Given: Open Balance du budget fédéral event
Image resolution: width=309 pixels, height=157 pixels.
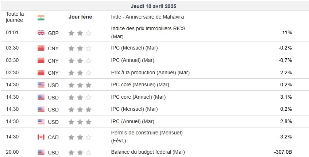Looking at the screenshot, I should coord(148,152).
